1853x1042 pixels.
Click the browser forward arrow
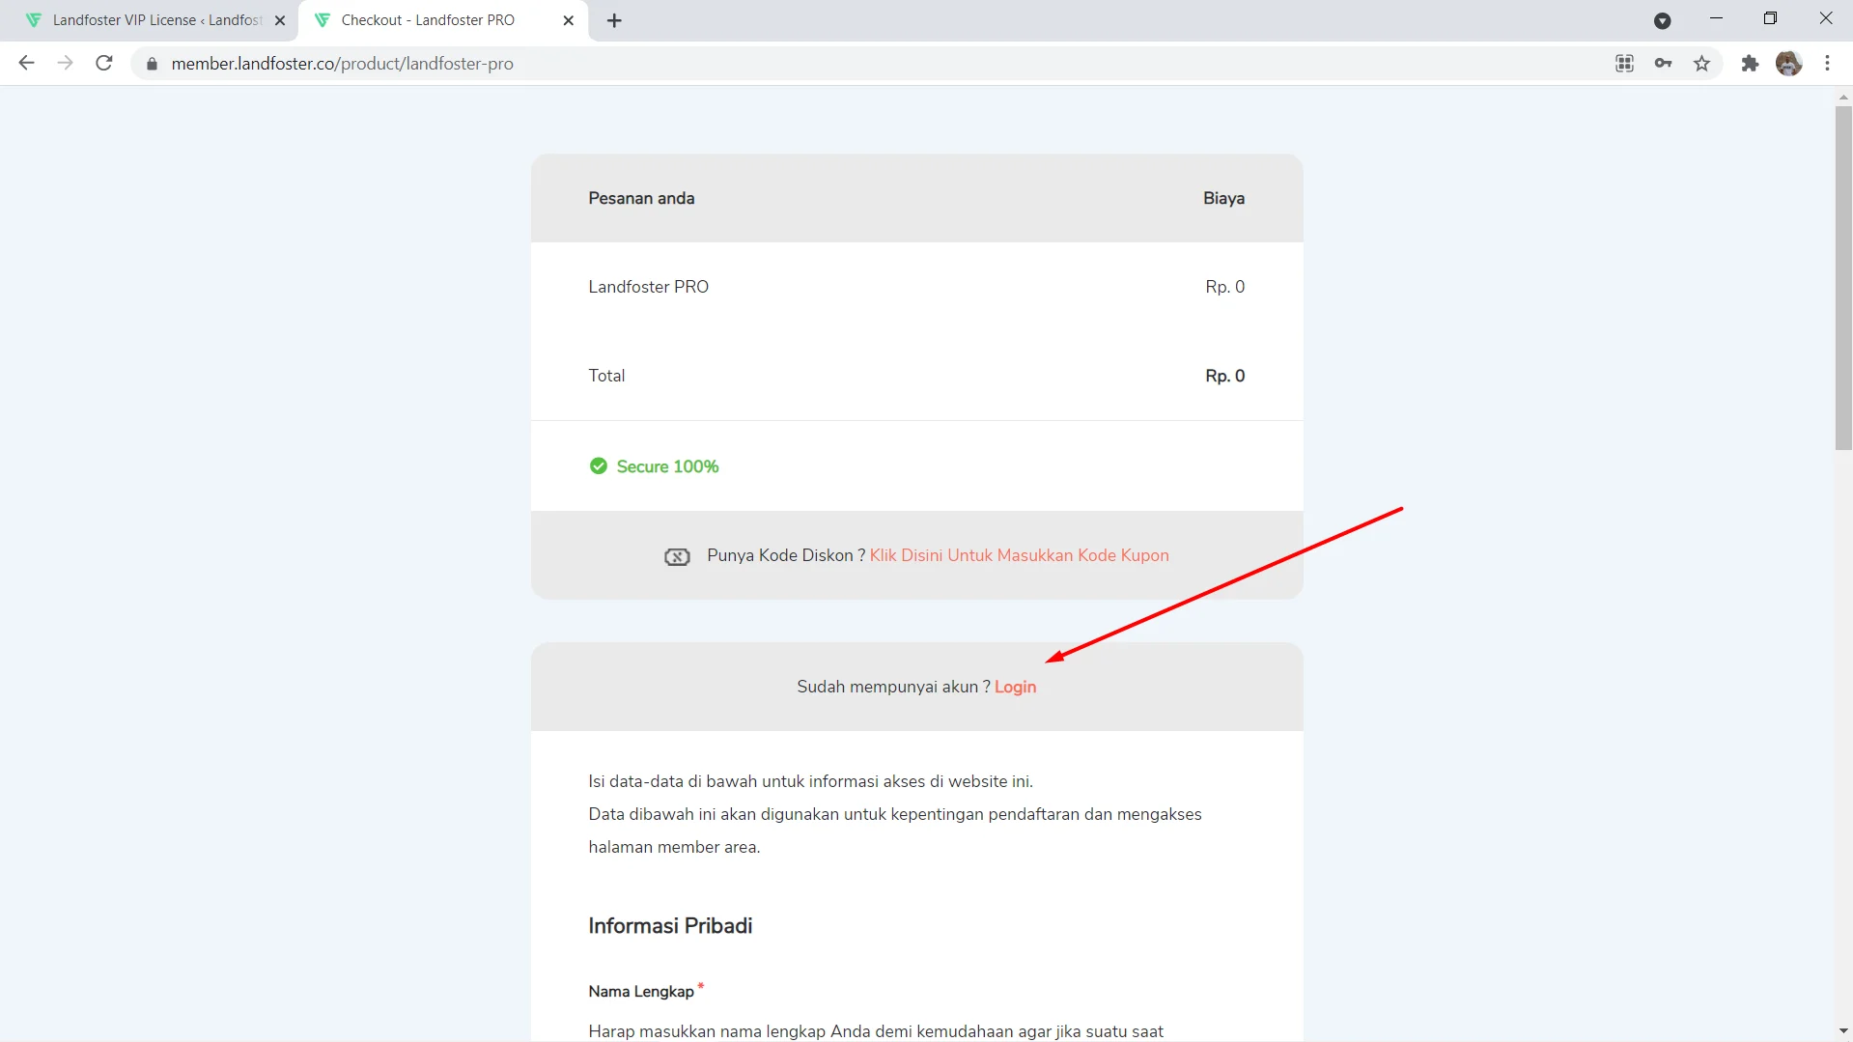65,64
